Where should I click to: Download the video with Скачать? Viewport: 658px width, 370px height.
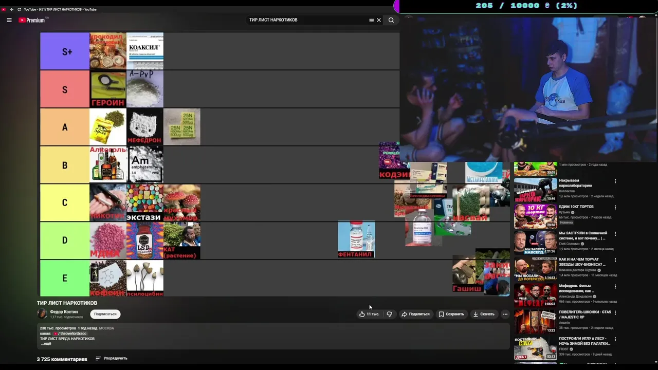(x=484, y=314)
